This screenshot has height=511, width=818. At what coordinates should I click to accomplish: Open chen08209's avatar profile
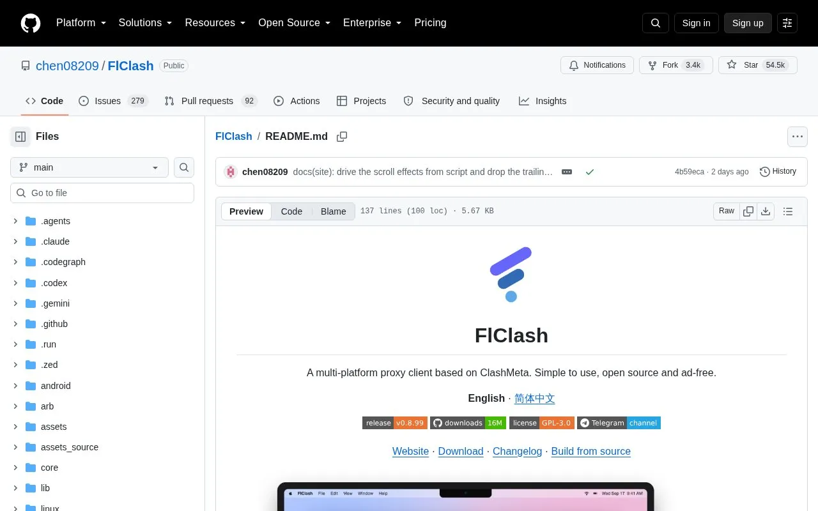coord(231,172)
